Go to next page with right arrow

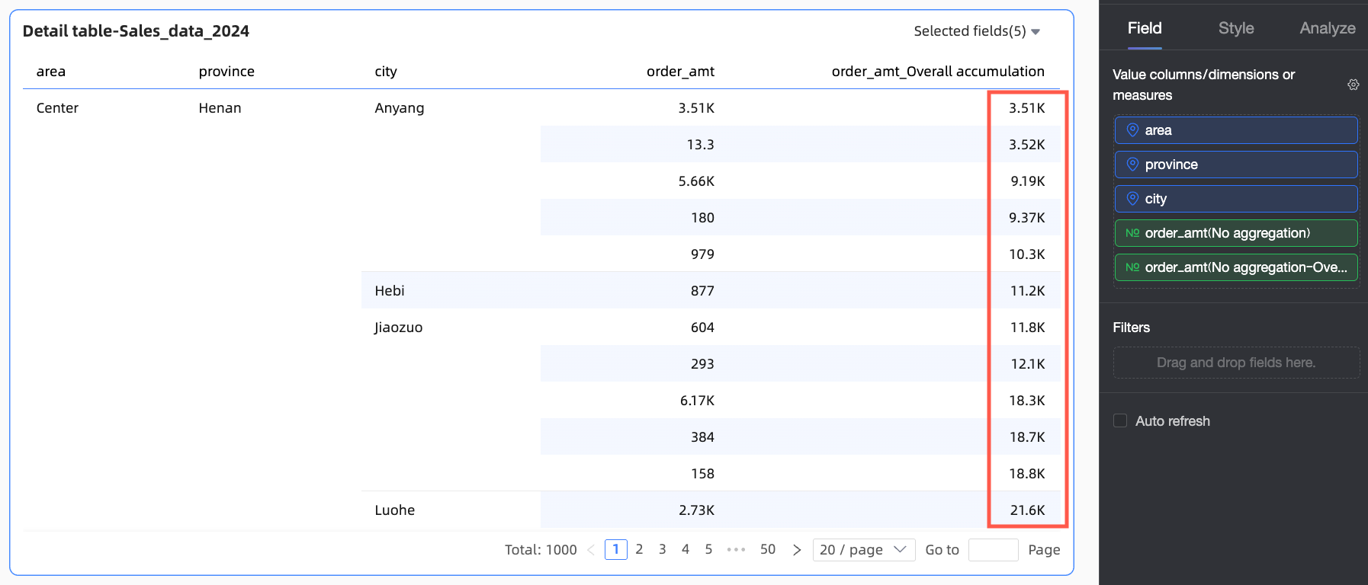(797, 550)
